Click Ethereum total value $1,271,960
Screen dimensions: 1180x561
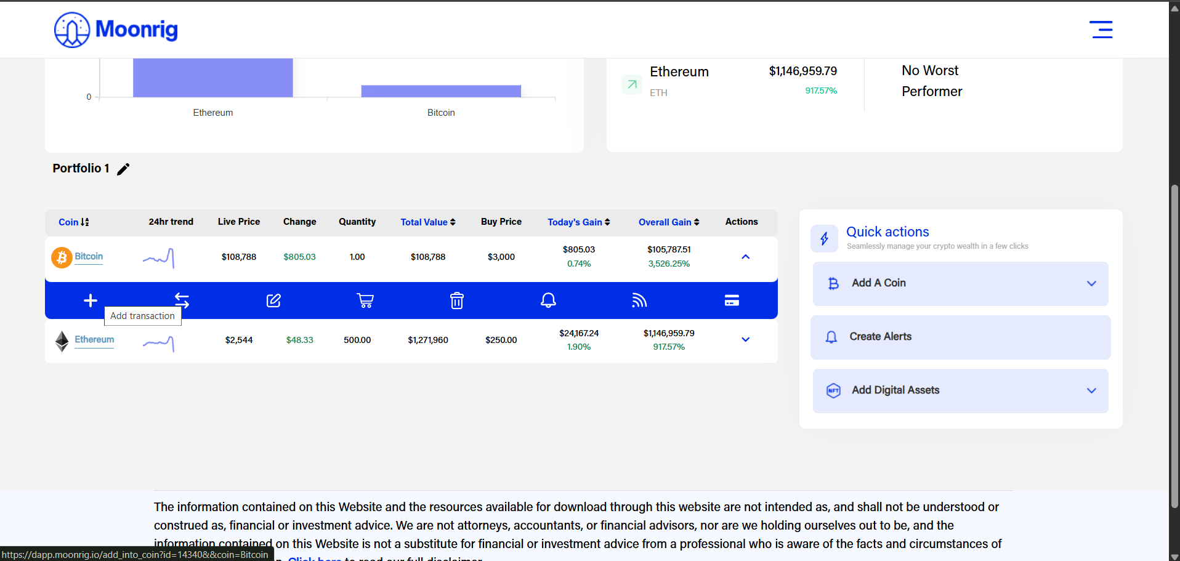(x=428, y=340)
